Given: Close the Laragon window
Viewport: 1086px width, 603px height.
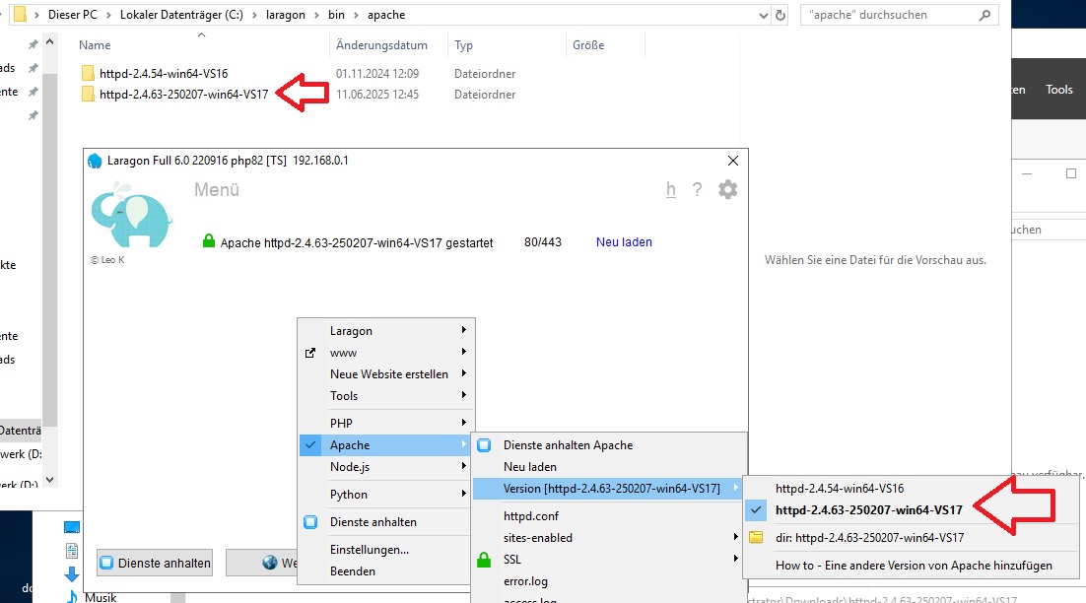Looking at the screenshot, I should point(733,161).
